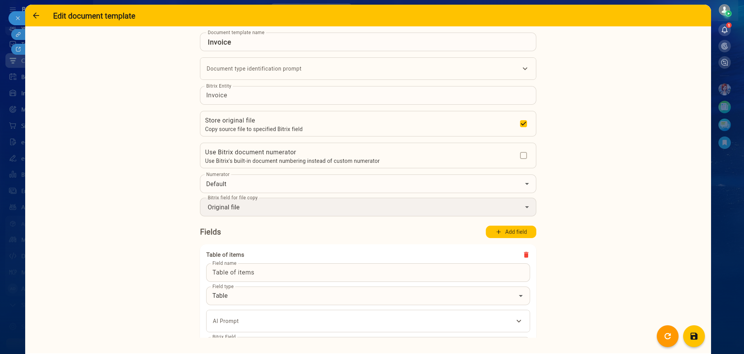Uncheck the Store original file checkbox
Image resolution: width=744 pixels, height=354 pixels.
point(523,124)
